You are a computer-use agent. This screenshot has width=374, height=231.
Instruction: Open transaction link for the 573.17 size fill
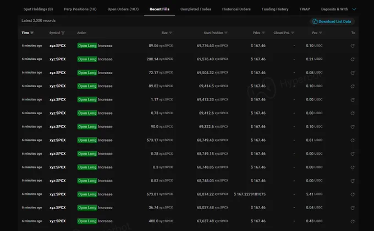click(353, 140)
